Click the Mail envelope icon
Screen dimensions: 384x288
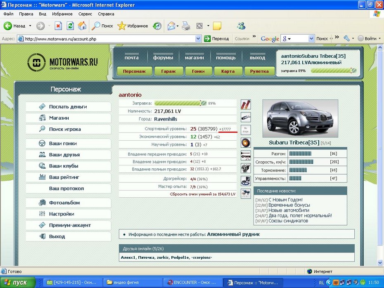coord(171,26)
